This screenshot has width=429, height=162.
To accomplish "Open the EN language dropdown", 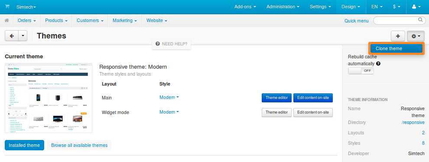I will pos(377,7).
